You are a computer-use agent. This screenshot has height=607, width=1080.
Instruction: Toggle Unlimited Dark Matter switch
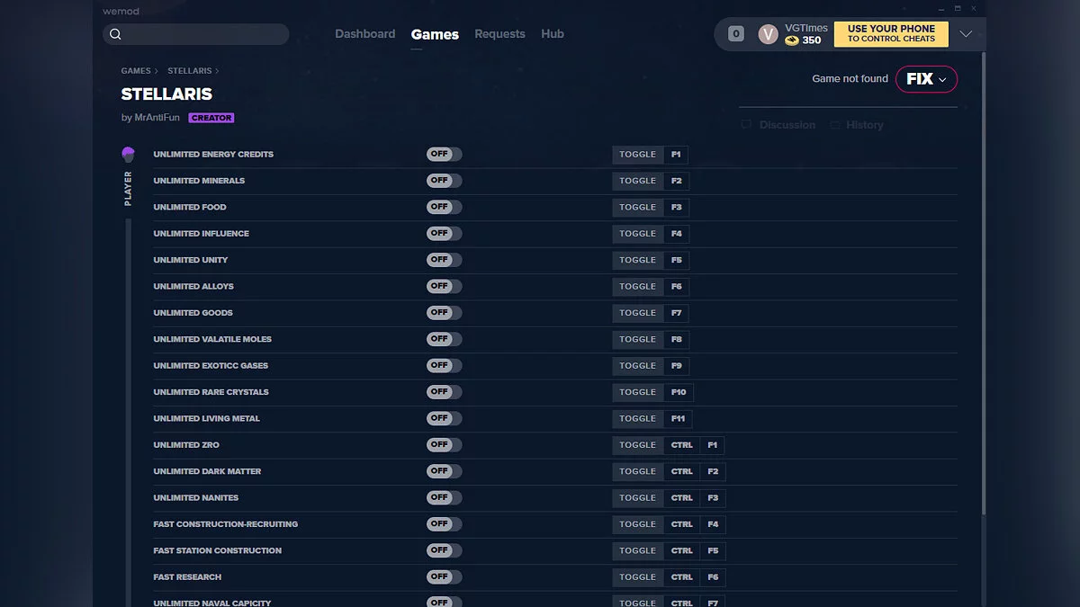(x=444, y=471)
